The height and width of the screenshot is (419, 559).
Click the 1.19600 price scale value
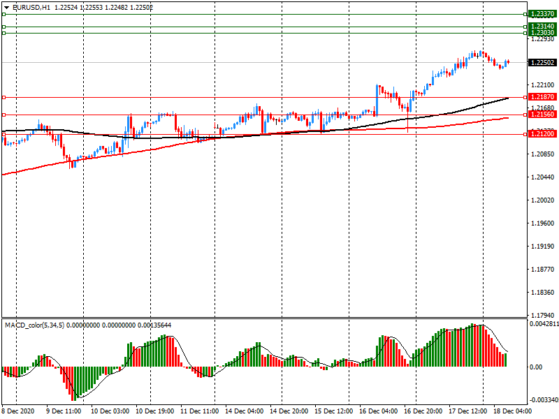[543, 223]
